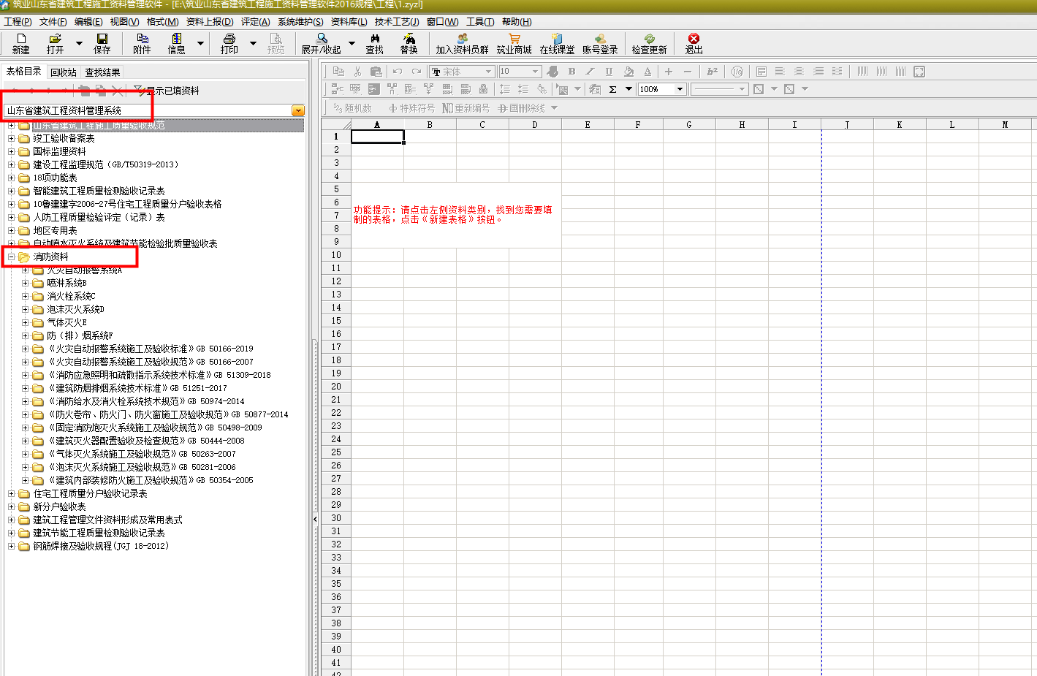
Task: Click the 附件 (Attachment) toolbar icon
Action: (142, 43)
